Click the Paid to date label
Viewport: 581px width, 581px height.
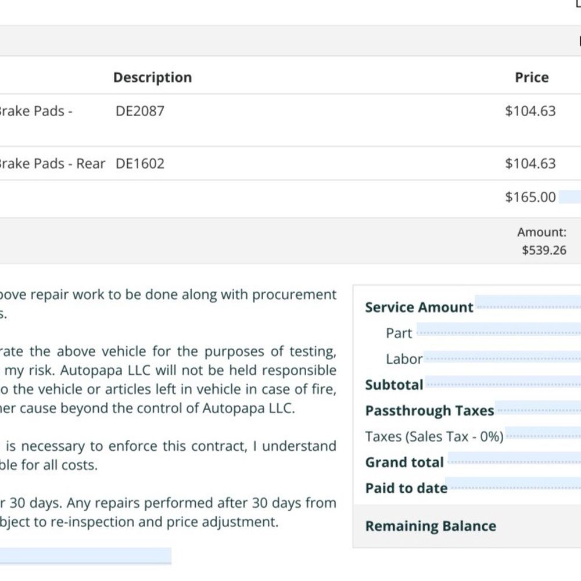pyautogui.click(x=406, y=488)
